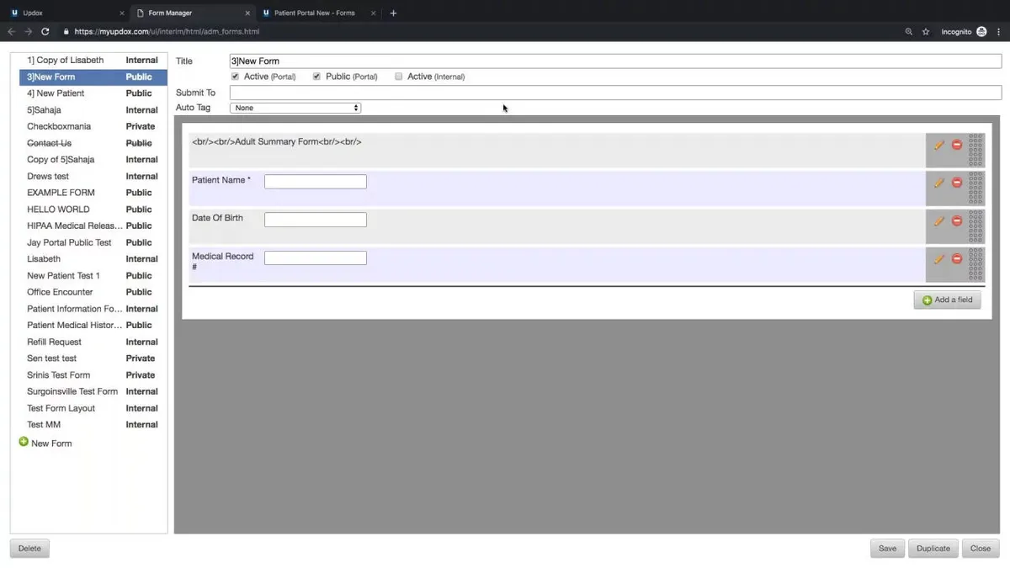This screenshot has height=568, width=1010.
Task: Click the Patient Name text box
Action: pyautogui.click(x=316, y=181)
